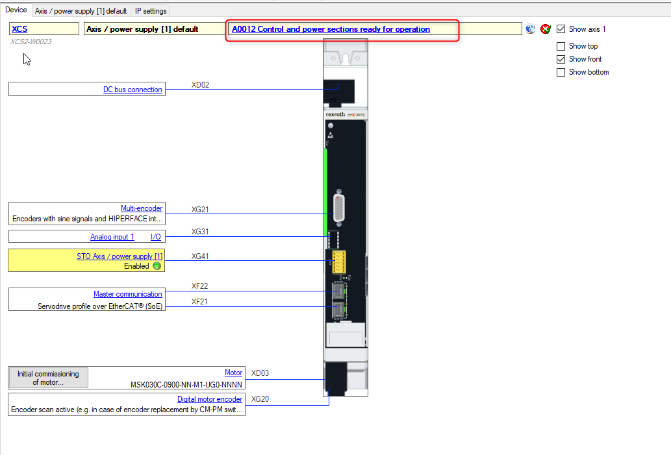This screenshot has height=455, width=671.
Task: Click the green STO Enabled status indicator
Action: (157, 266)
